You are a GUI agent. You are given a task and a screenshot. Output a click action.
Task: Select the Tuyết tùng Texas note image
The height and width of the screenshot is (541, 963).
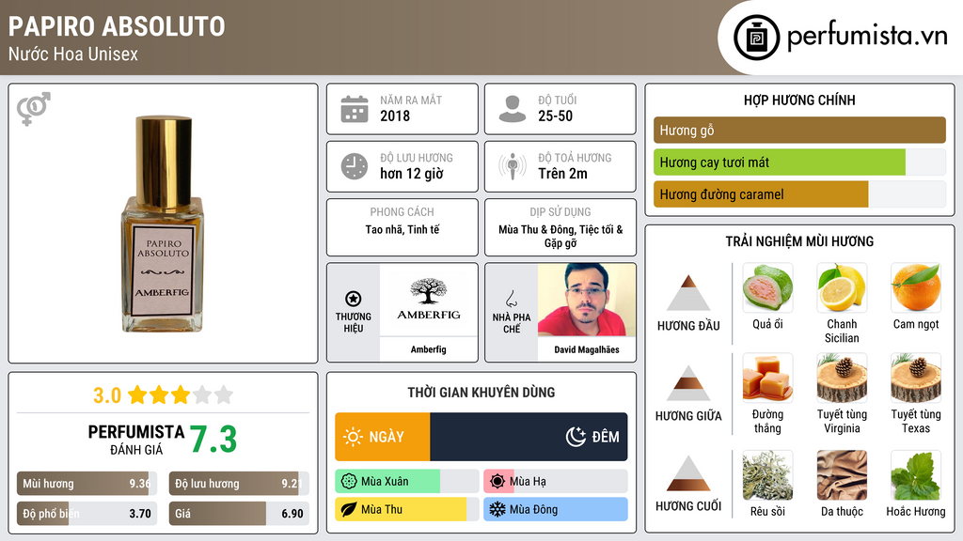click(x=916, y=378)
